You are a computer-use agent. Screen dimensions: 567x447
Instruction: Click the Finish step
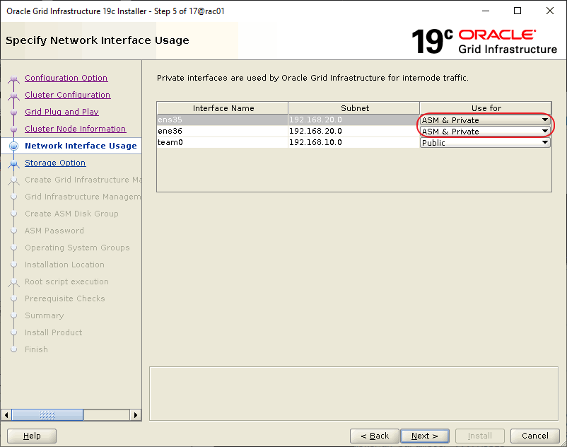pyautogui.click(x=36, y=349)
